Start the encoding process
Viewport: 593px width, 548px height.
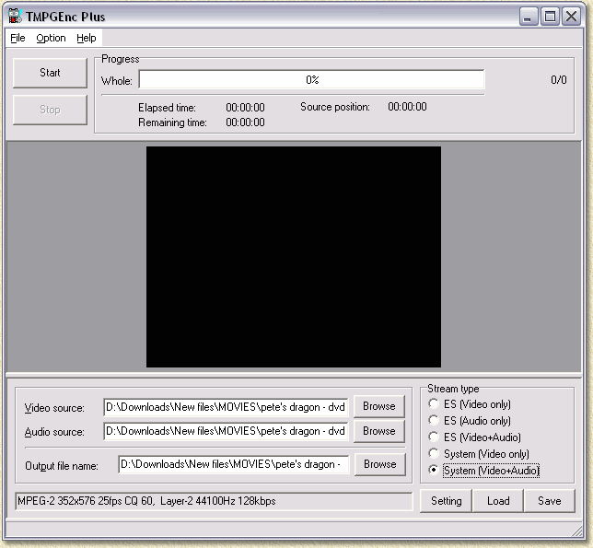click(50, 73)
